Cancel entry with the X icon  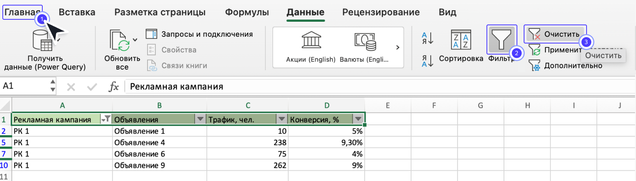coord(71,87)
